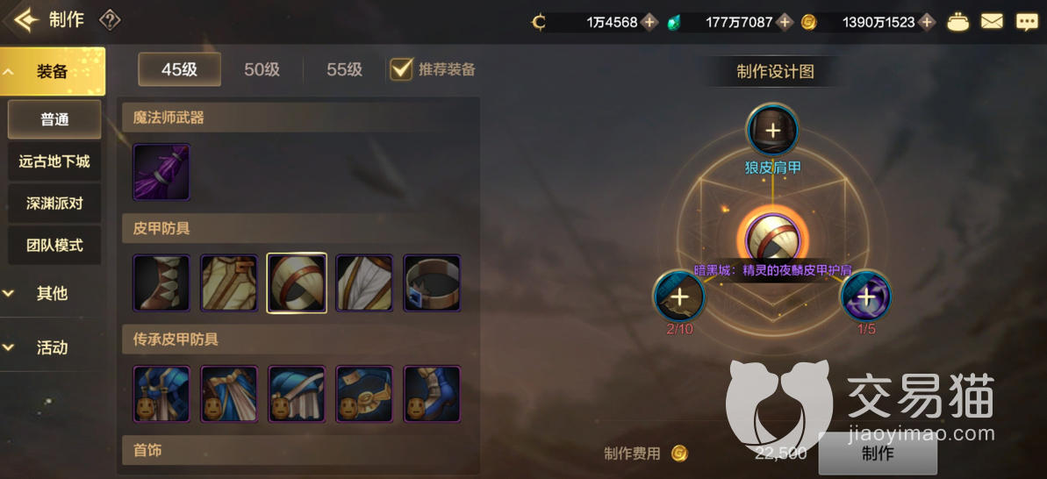1047x479 pixels.
Task: Expand the 活动 category
Action: click(53, 347)
